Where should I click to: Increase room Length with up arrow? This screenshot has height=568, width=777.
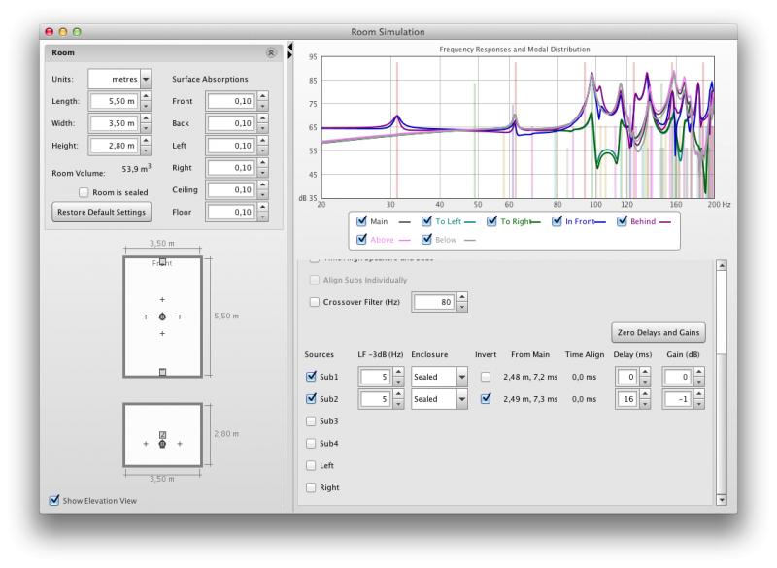click(146, 96)
